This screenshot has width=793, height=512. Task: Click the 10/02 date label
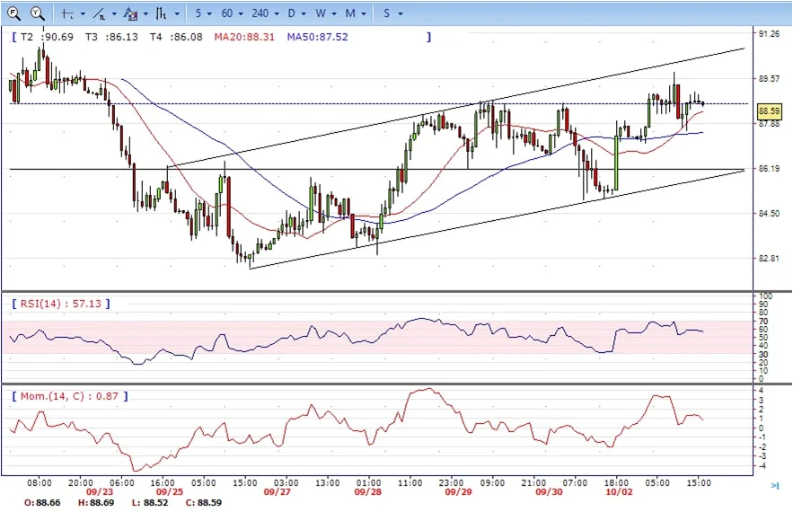pyautogui.click(x=619, y=491)
